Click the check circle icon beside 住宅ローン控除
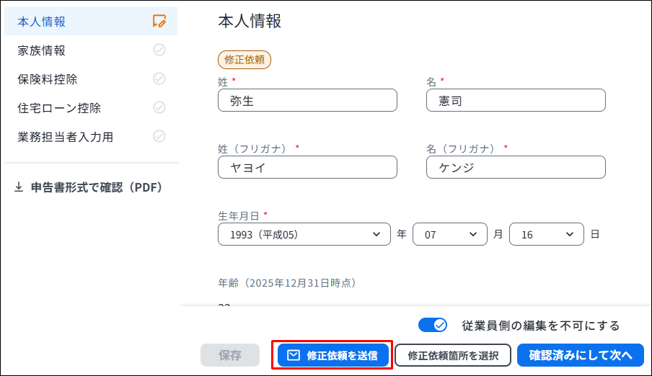Image resolution: width=652 pixels, height=376 pixels. tap(159, 107)
